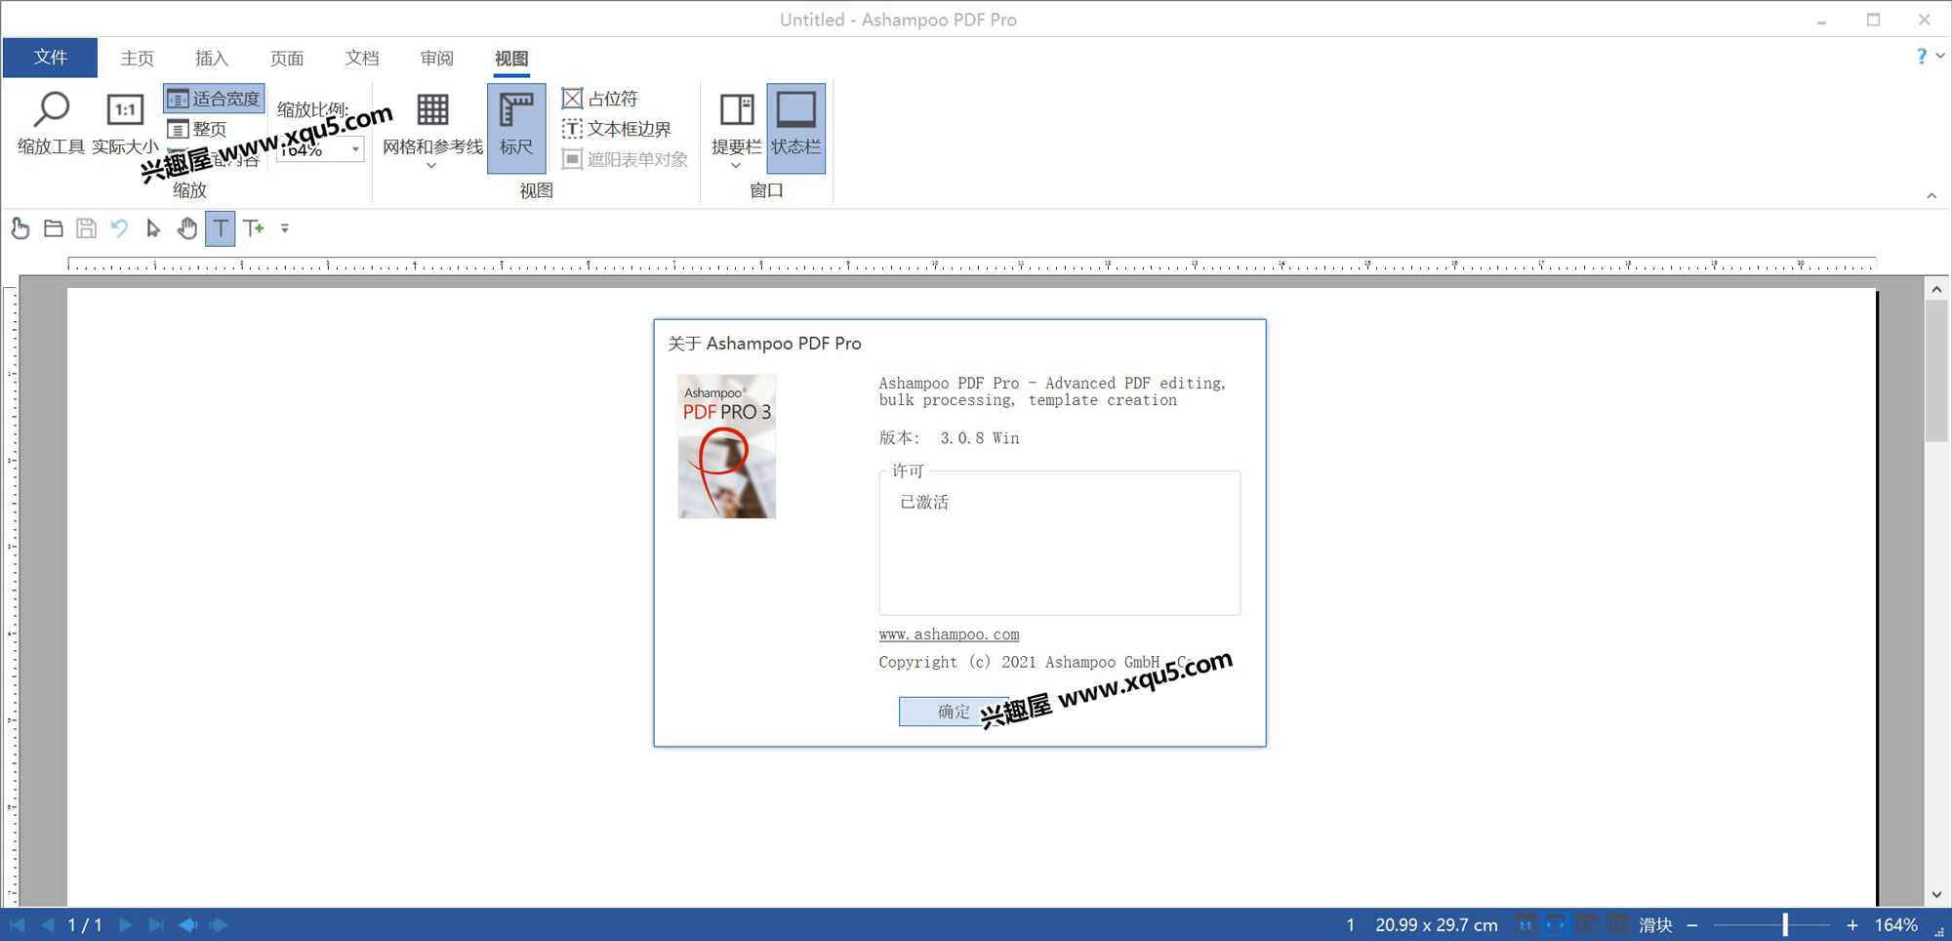
Task: Click the touch mode hand icon
Action: point(20,228)
